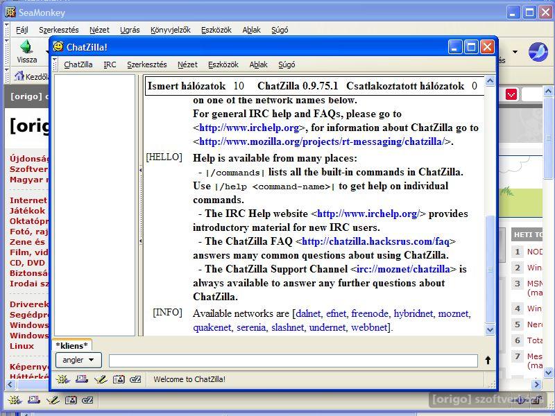Open Internet category link on origo page

28,200
